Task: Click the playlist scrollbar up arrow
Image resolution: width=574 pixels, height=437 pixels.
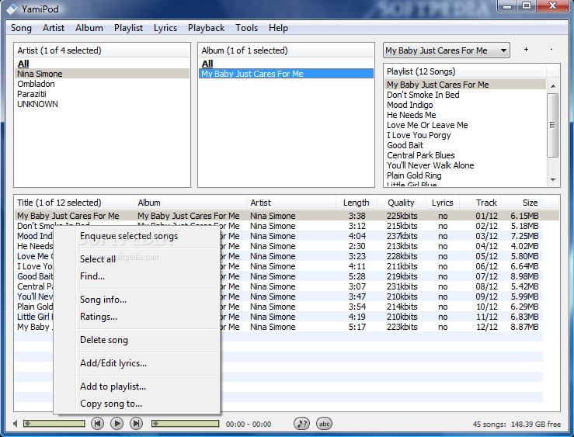Action: point(553,86)
